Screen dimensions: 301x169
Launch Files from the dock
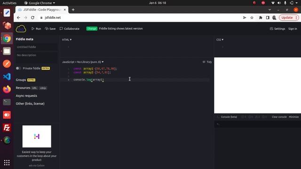coord(7,51)
